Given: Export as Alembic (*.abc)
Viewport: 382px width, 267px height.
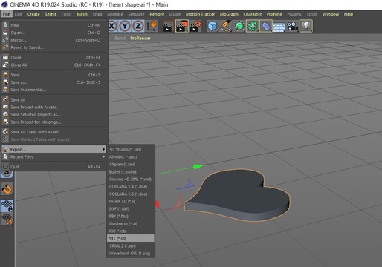Looking at the screenshot, I should [131, 156].
